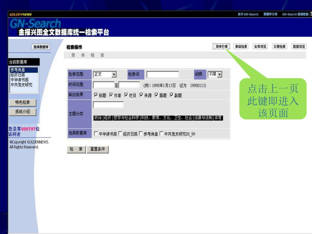Switch to 日期检索 date search
312x234 pixels.
pyautogui.click(x=279, y=46)
